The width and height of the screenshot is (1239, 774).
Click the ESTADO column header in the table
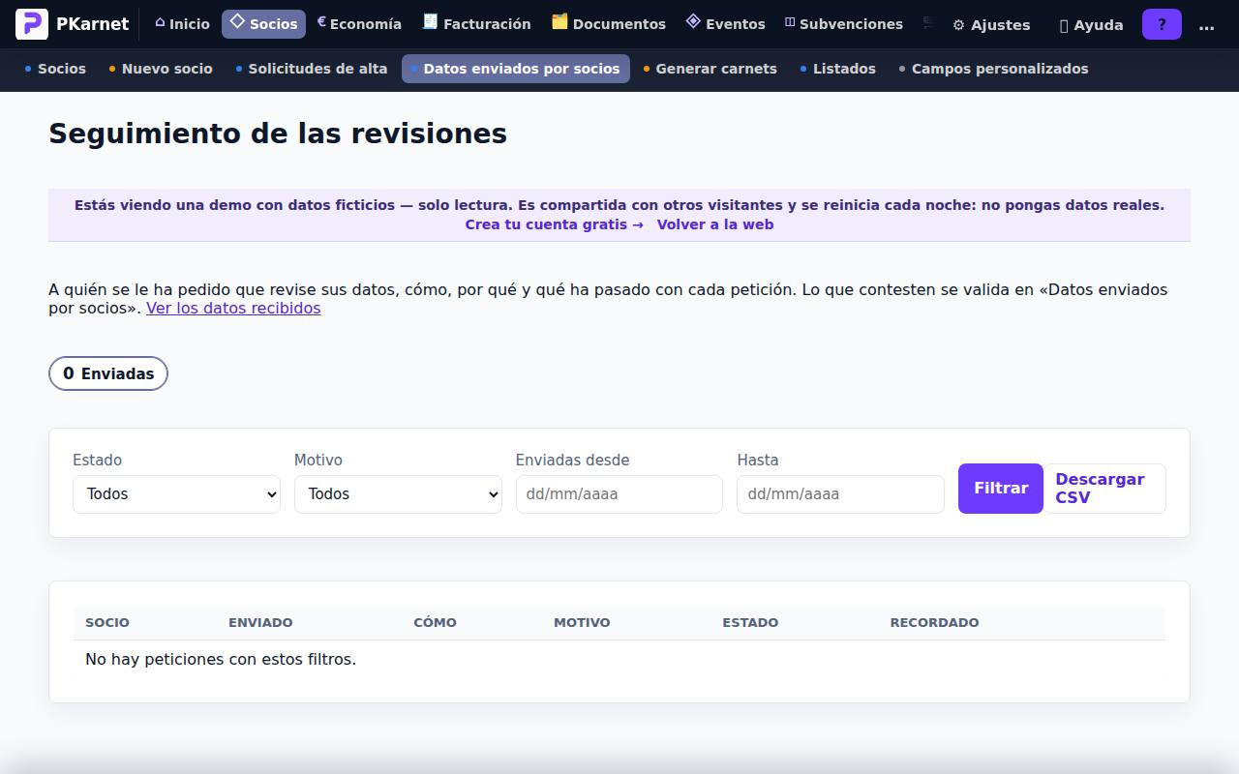pyautogui.click(x=750, y=622)
